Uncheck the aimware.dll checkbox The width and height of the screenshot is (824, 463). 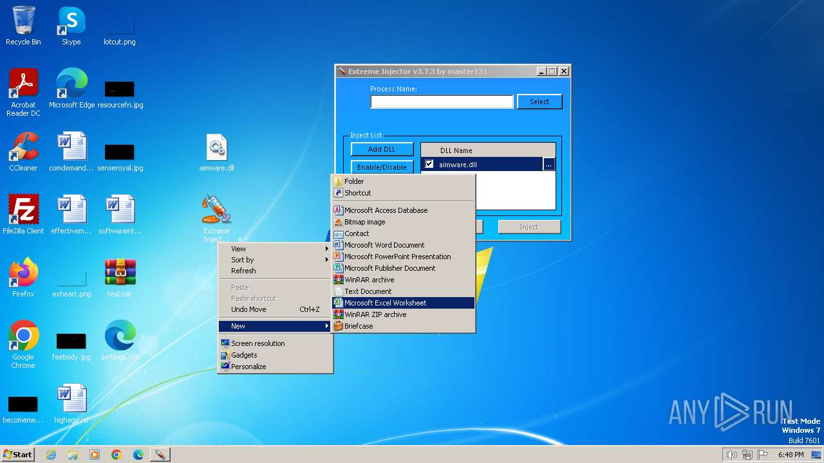point(429,165)
